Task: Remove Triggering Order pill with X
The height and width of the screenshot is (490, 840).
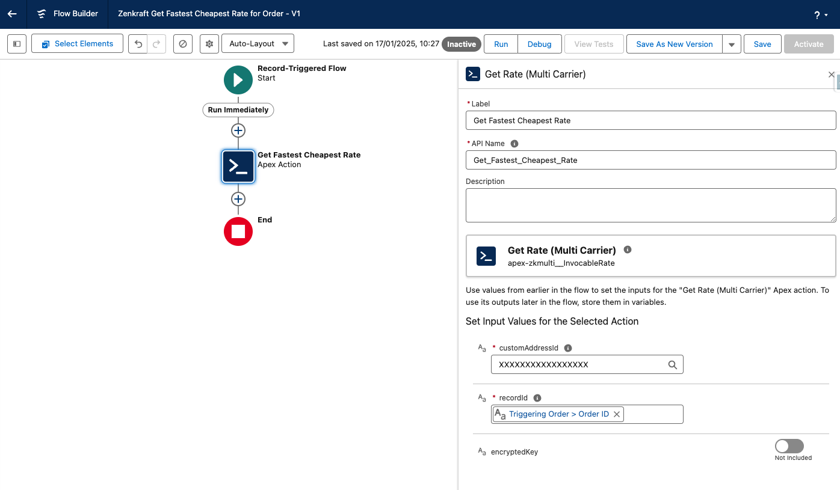Action: tap(617, 414)
